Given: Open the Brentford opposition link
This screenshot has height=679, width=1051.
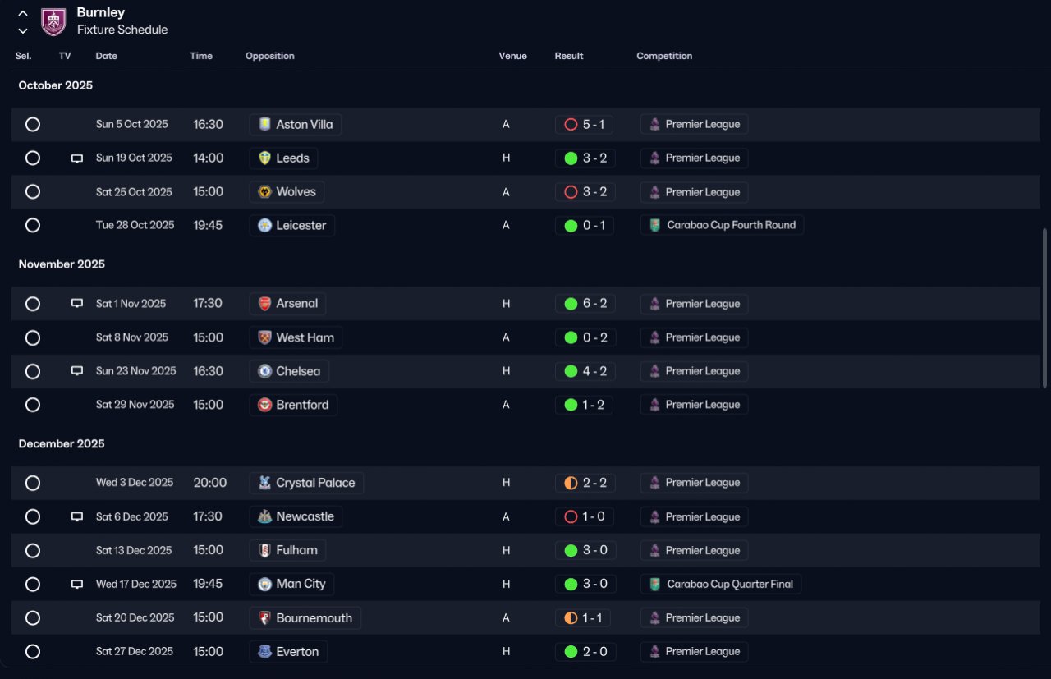Looking at the screenshot, I should pyautogui.click(x=293, y=405).
